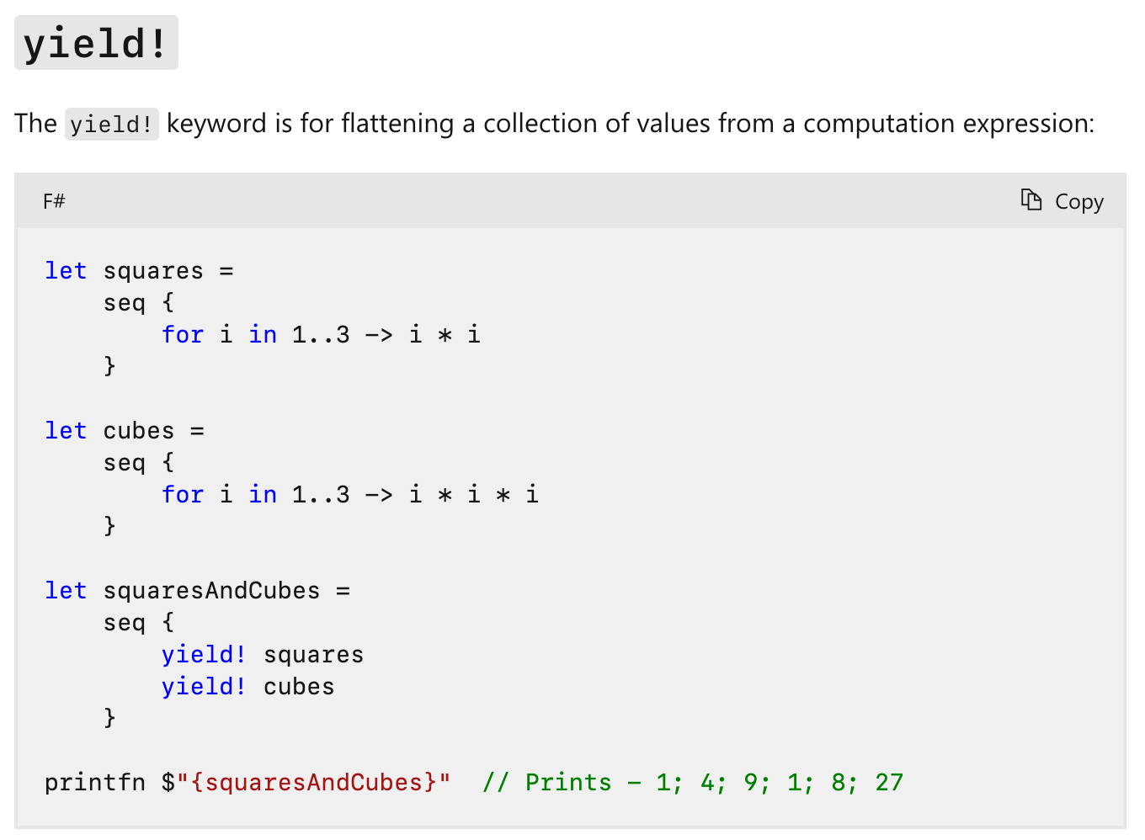Click the 27 at end of comment

pos(888,783)
